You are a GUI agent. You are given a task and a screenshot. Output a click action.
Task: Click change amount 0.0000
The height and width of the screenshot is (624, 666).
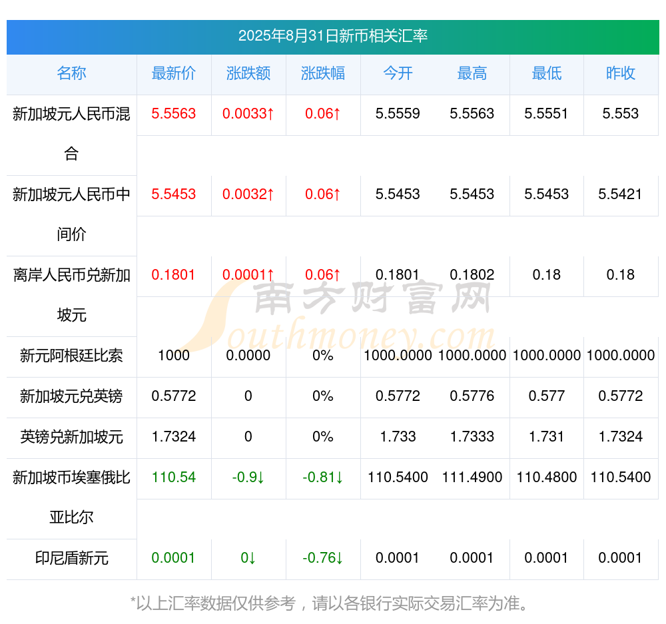[x=248, y=356]
